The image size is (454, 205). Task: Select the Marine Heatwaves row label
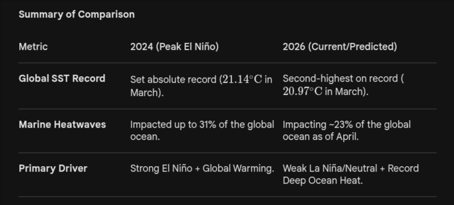click(x=62, y=124)
